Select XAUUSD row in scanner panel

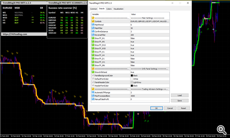click(x=66, y=28)
